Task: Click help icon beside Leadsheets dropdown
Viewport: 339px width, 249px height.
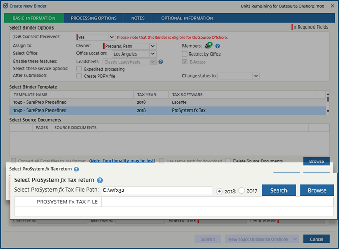Action: 160,62
